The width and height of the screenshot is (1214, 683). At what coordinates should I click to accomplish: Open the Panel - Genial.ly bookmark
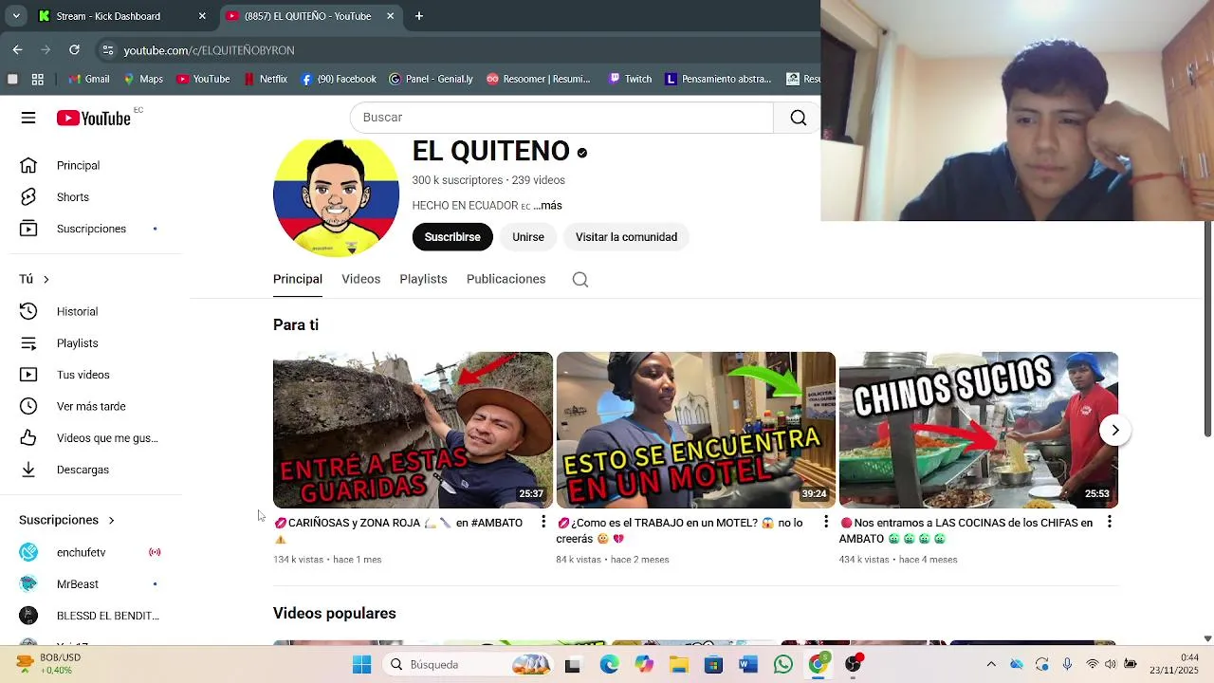pyautogui.click(x=431, y=79)
